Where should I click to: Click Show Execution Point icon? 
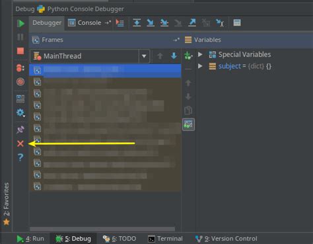click(120, 22)
